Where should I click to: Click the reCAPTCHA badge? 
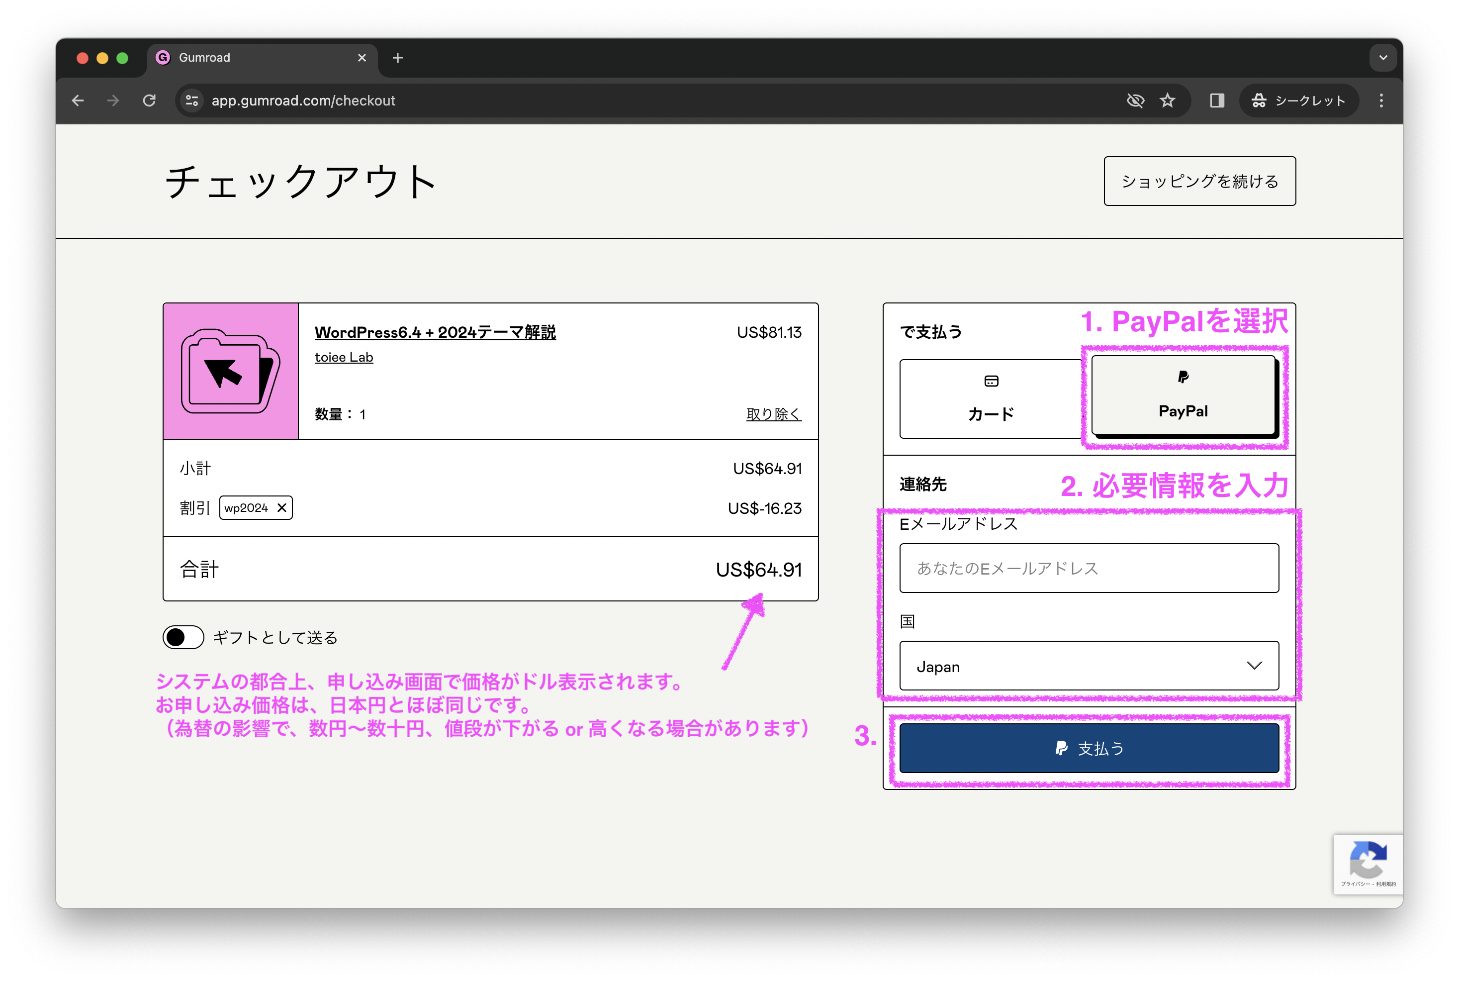click(1368, 864)
